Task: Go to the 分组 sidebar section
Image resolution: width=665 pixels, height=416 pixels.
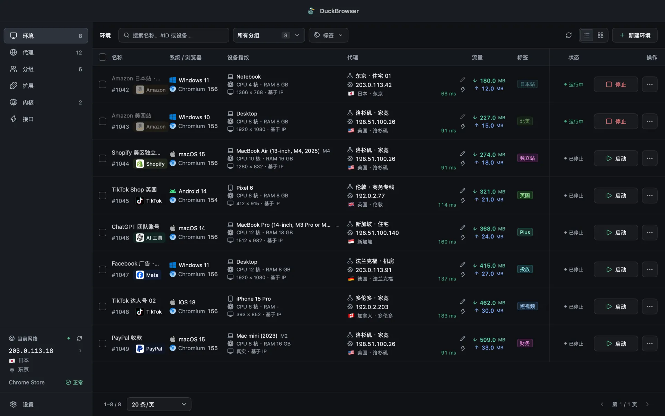Action: click(x=46, y=69)
